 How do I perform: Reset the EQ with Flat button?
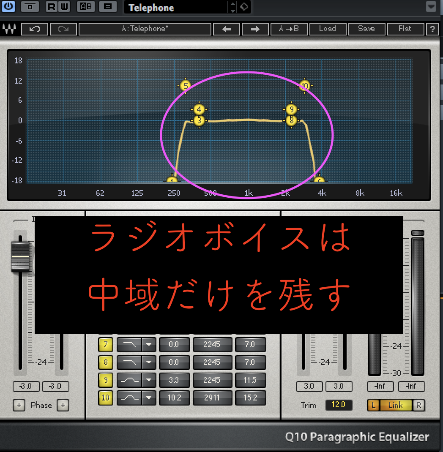(x=405, y=29)
